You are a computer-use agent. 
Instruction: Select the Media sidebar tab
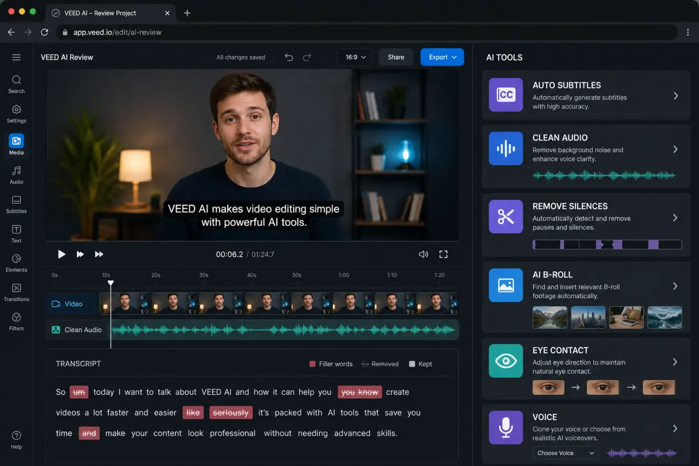16,144
